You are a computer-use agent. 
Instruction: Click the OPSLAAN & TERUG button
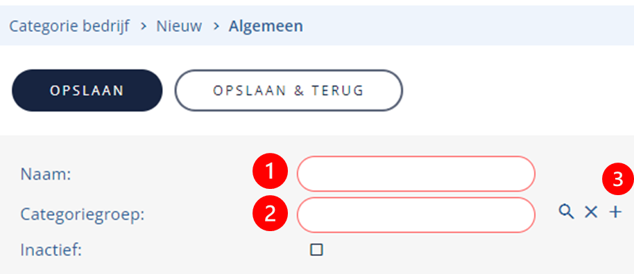289,91
